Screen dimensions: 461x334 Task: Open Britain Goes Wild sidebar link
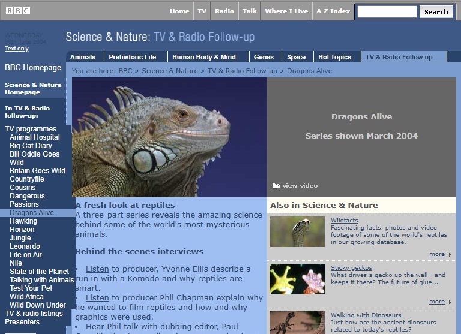(37, 171)
